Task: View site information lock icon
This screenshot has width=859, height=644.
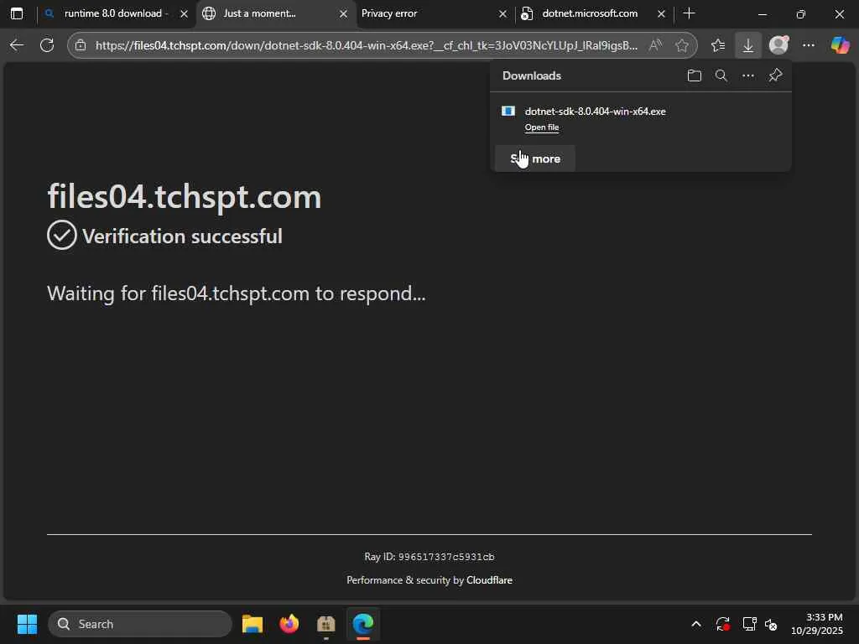Action: [x=81, y=45]
